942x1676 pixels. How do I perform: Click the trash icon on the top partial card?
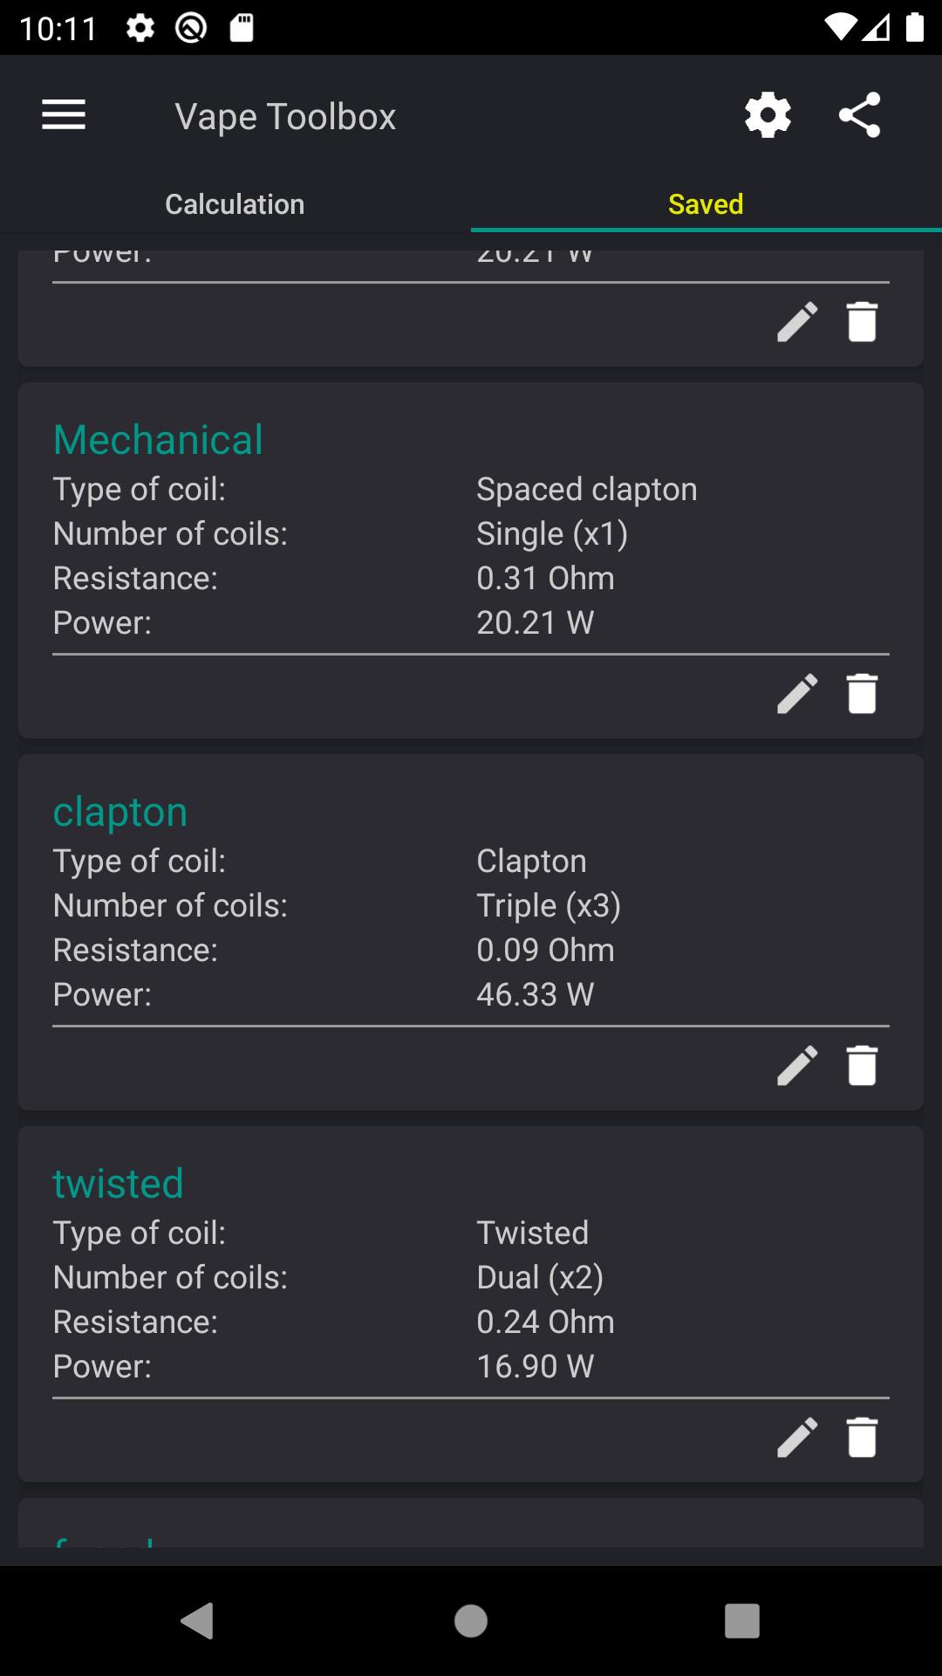[x=862, y=321]
